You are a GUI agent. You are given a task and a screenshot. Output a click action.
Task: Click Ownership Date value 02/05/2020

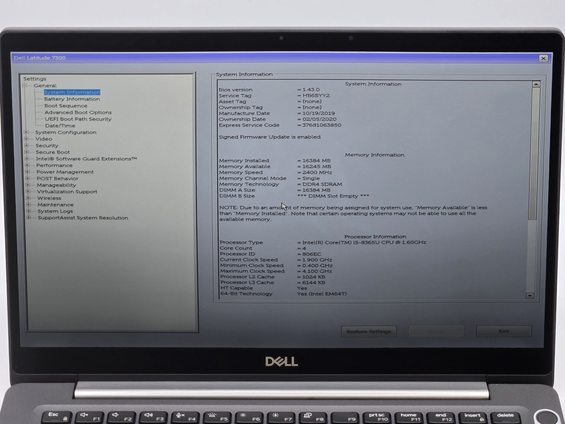tap(319, 119)
